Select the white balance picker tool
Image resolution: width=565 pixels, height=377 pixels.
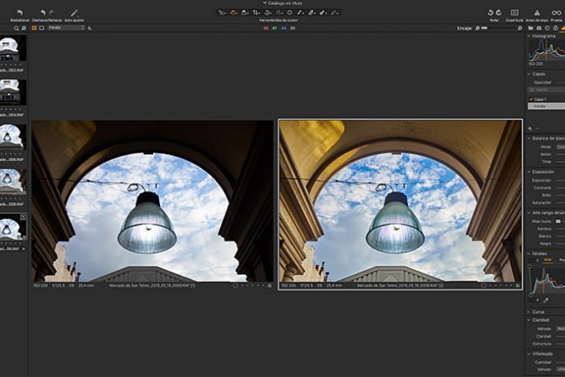coord(300,13)
